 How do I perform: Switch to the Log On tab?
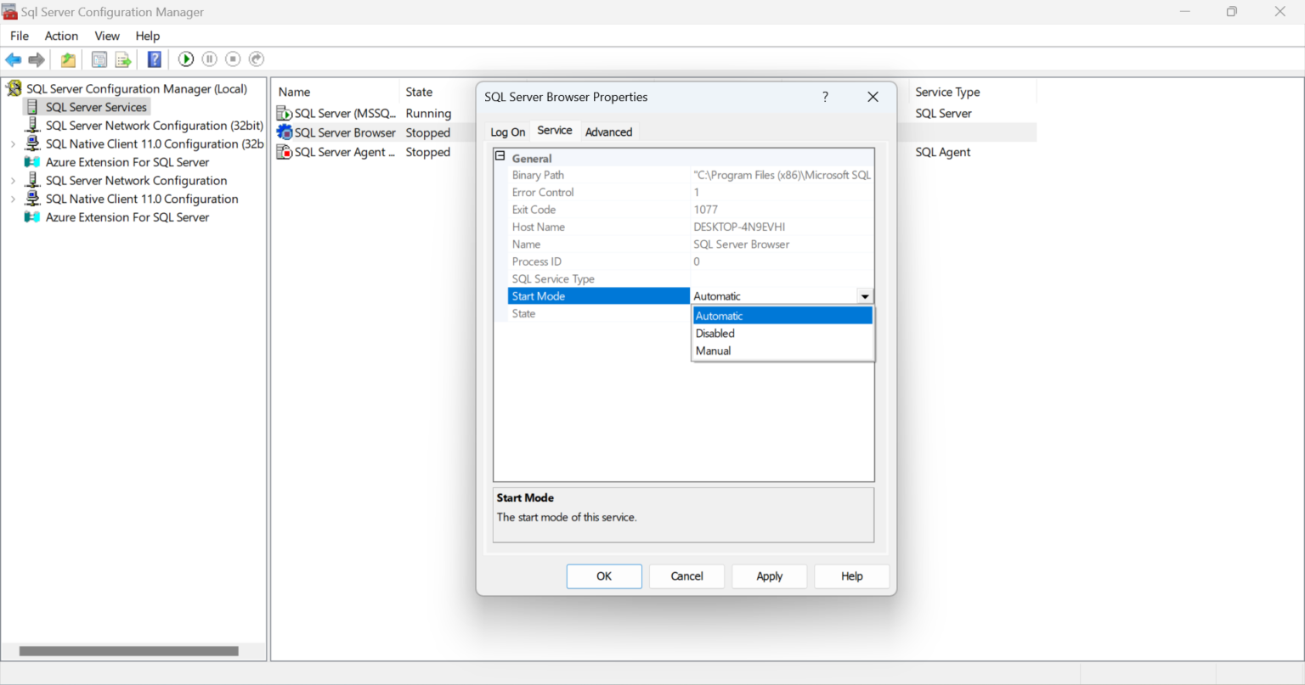click(506, 131)
